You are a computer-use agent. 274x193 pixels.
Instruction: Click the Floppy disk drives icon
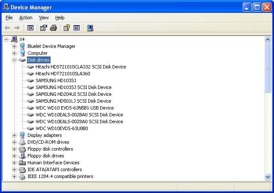[22, 156]
